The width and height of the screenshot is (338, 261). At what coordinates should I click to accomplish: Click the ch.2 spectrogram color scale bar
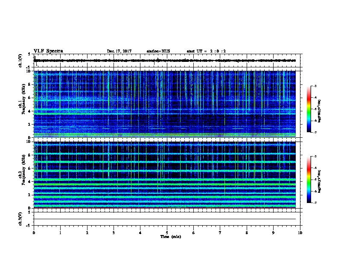[309, 180]
